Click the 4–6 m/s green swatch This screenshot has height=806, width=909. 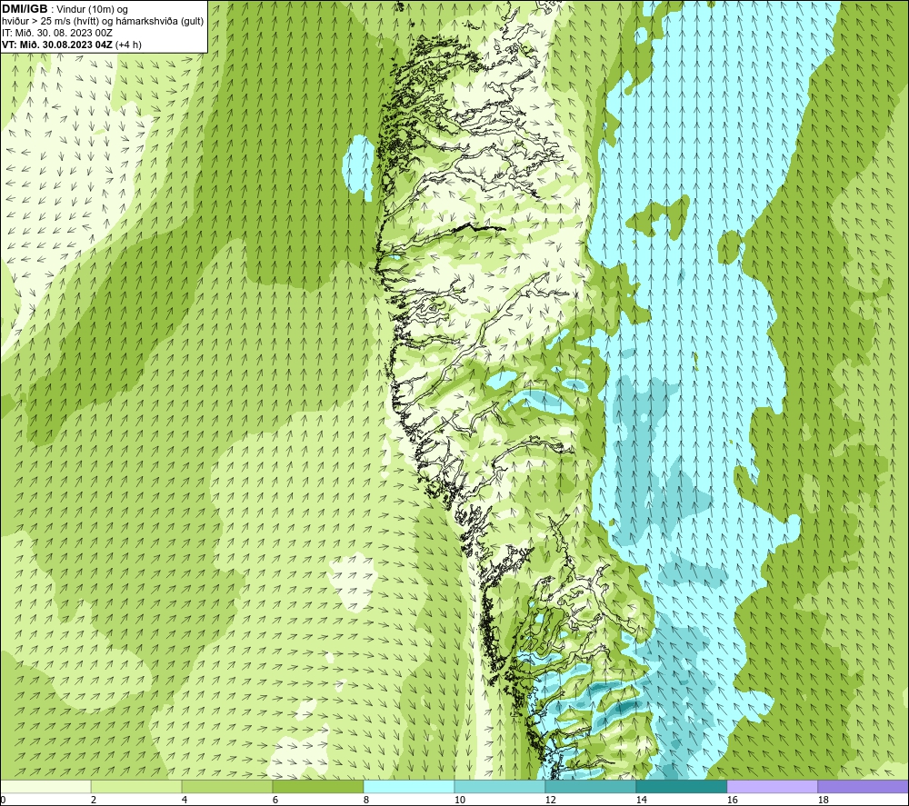[227, 786]
